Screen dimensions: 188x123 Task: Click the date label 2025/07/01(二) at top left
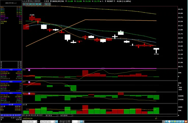click(11, 3)
